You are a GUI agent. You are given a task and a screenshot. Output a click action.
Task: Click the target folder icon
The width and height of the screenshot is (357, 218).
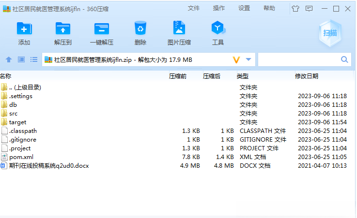[x=4, y=122]
